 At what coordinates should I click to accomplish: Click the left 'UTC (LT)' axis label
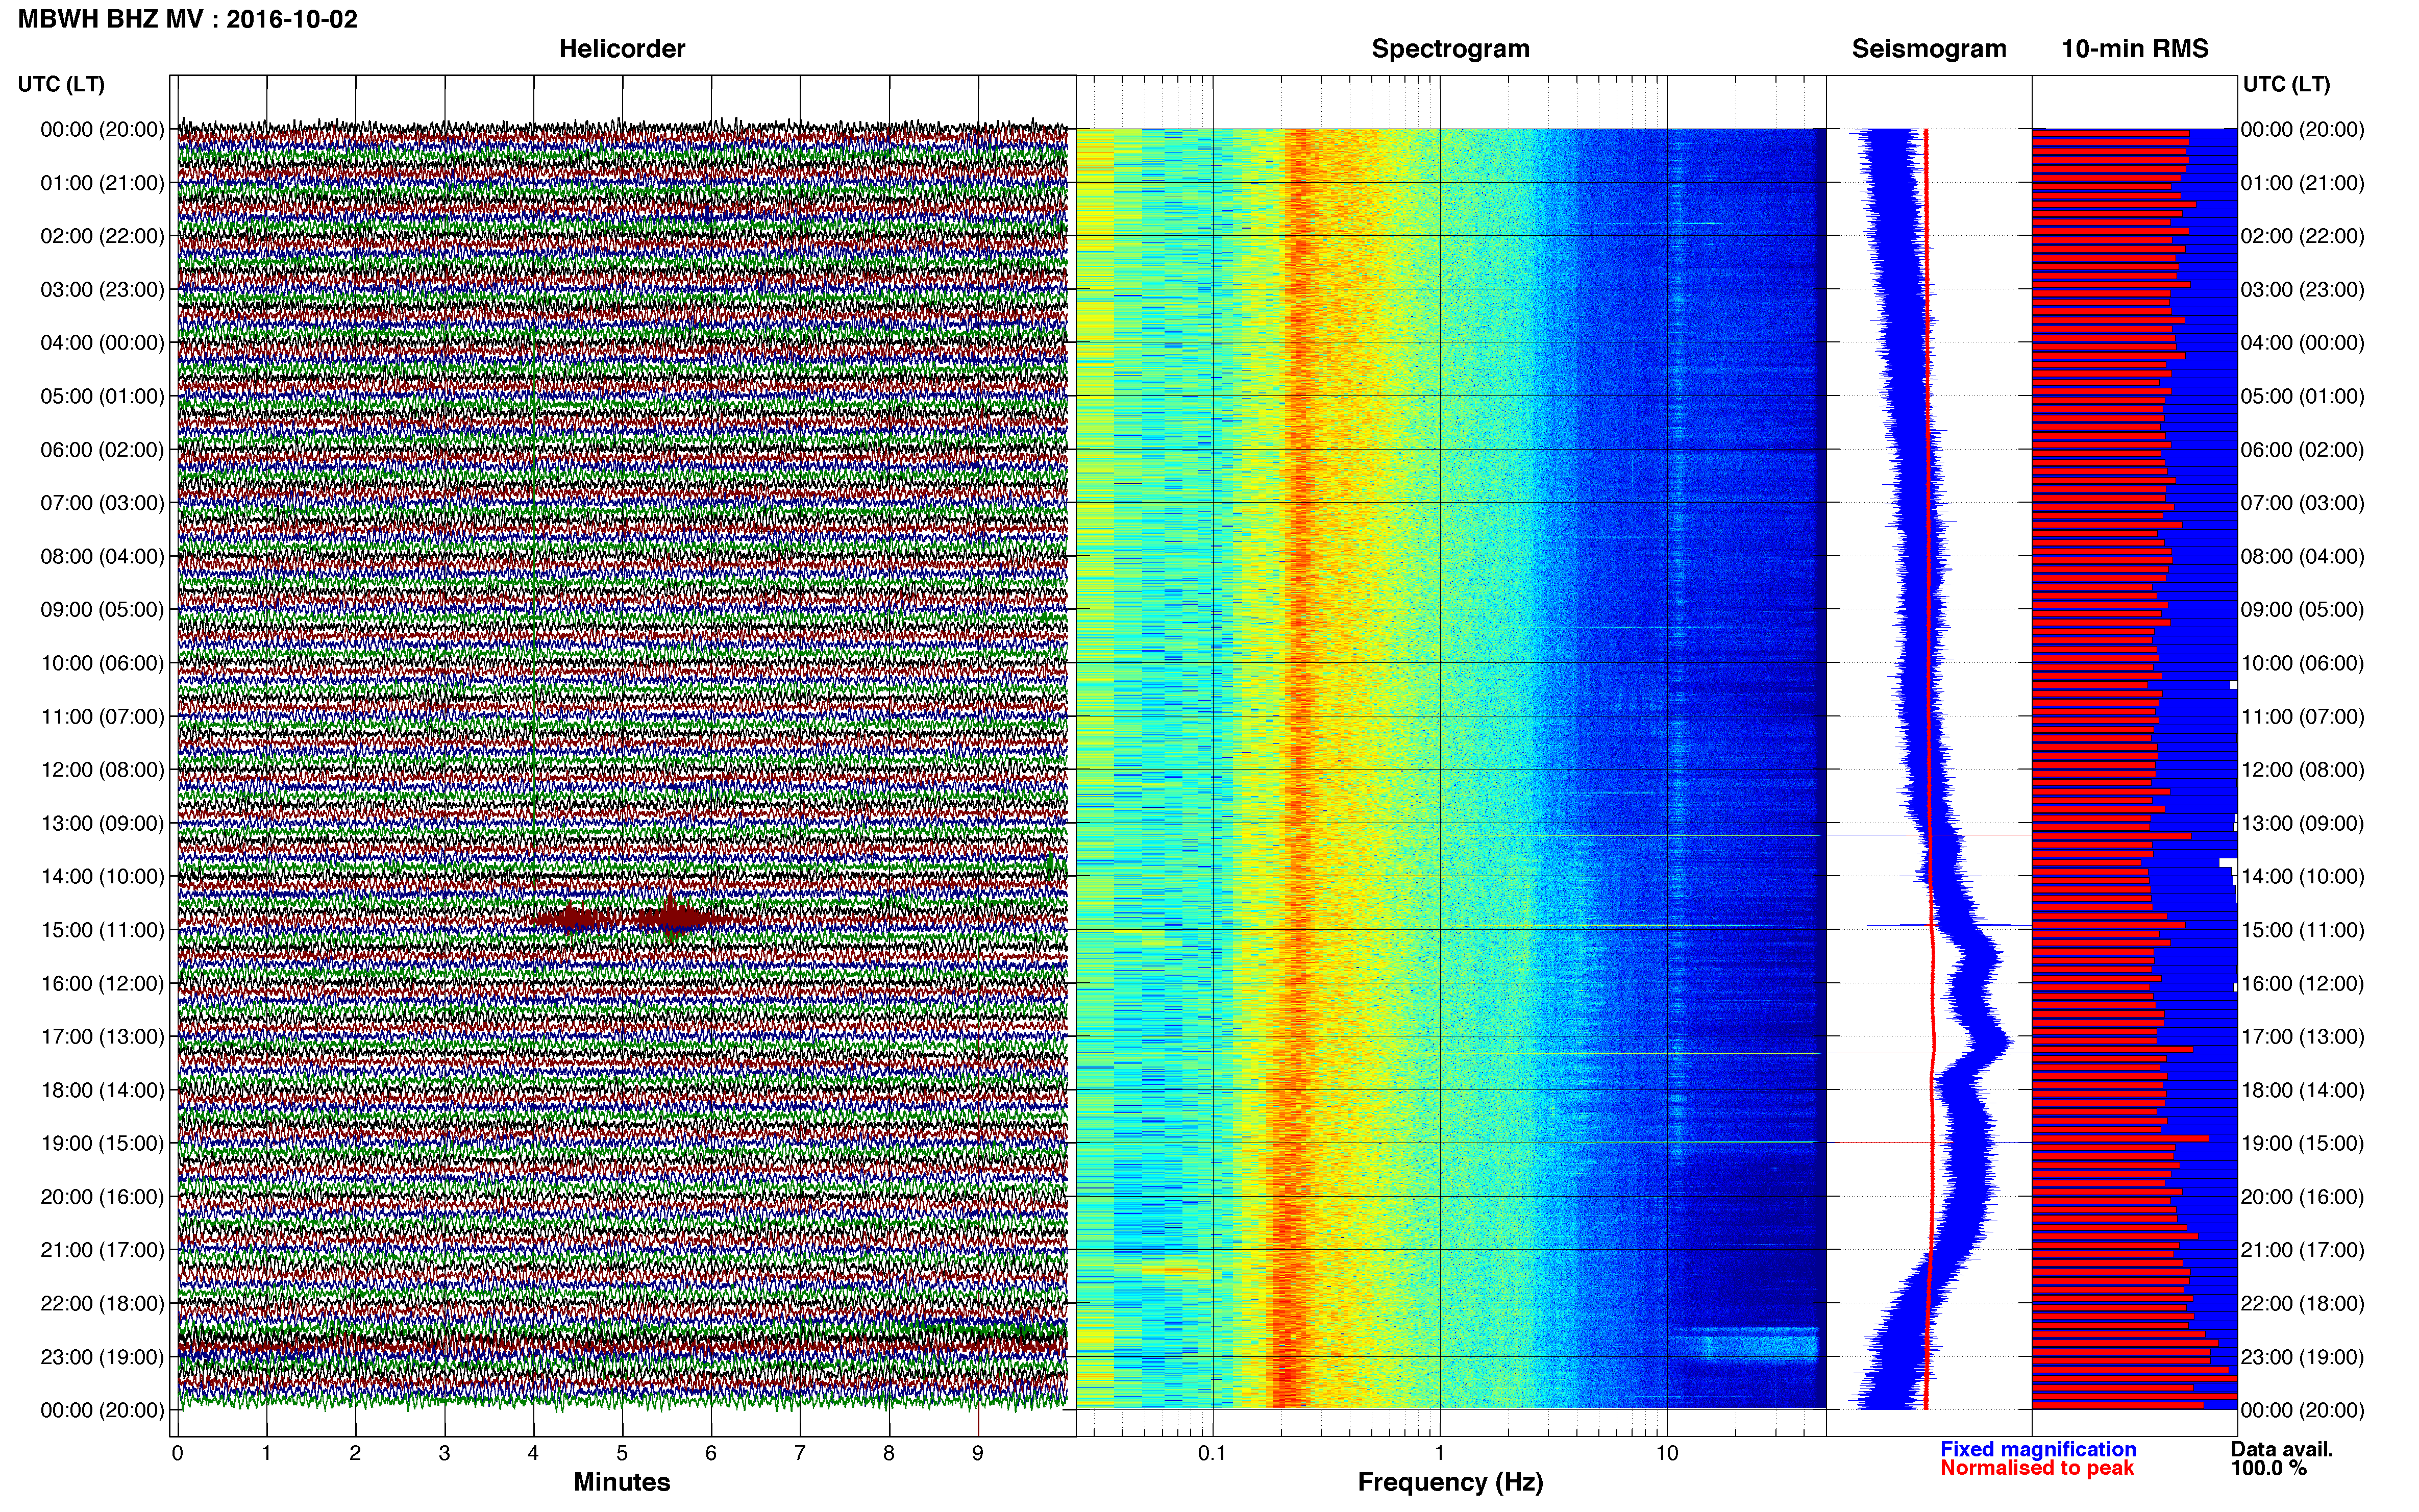click(61, 84)
